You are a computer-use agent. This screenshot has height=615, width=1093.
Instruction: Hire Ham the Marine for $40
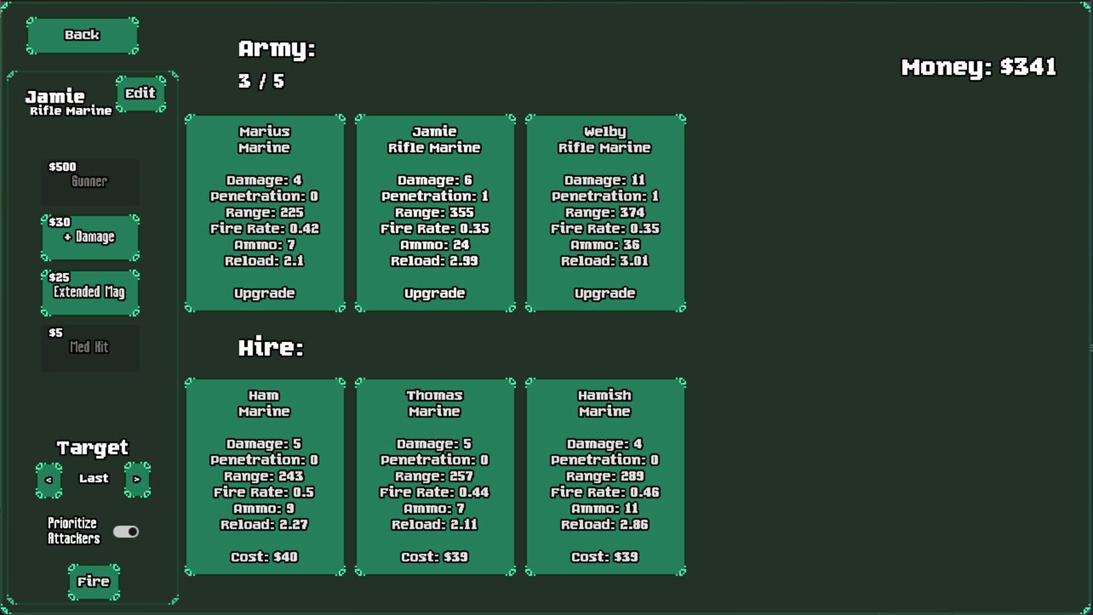264,477
